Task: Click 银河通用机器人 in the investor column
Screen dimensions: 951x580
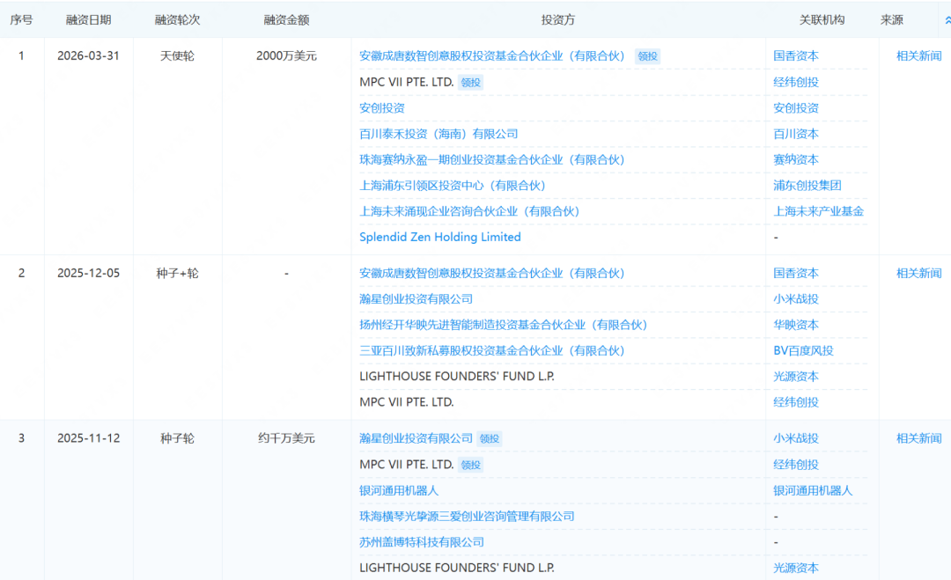Action: (399, 490)
